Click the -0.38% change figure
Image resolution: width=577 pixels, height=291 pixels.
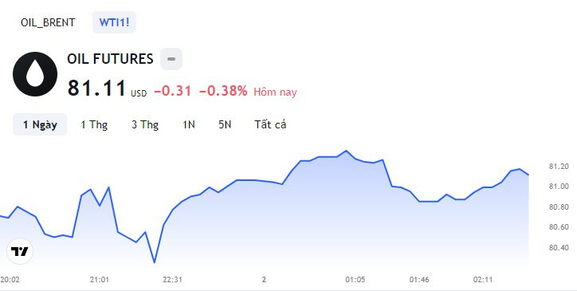pos(223,91)
